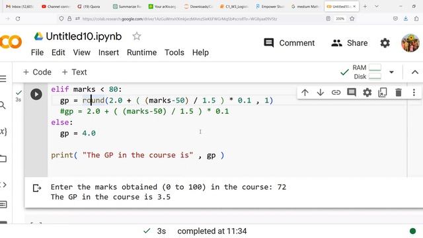Open Colab settings gear in header
Screen dimensions: 423x238
click(385, 43)
